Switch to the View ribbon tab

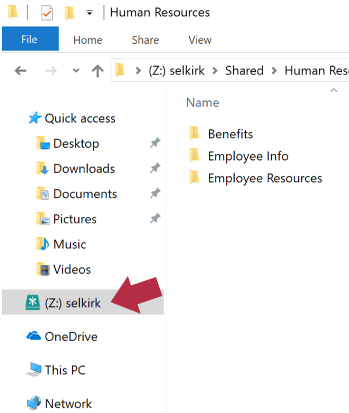click(x=200, y=40)
